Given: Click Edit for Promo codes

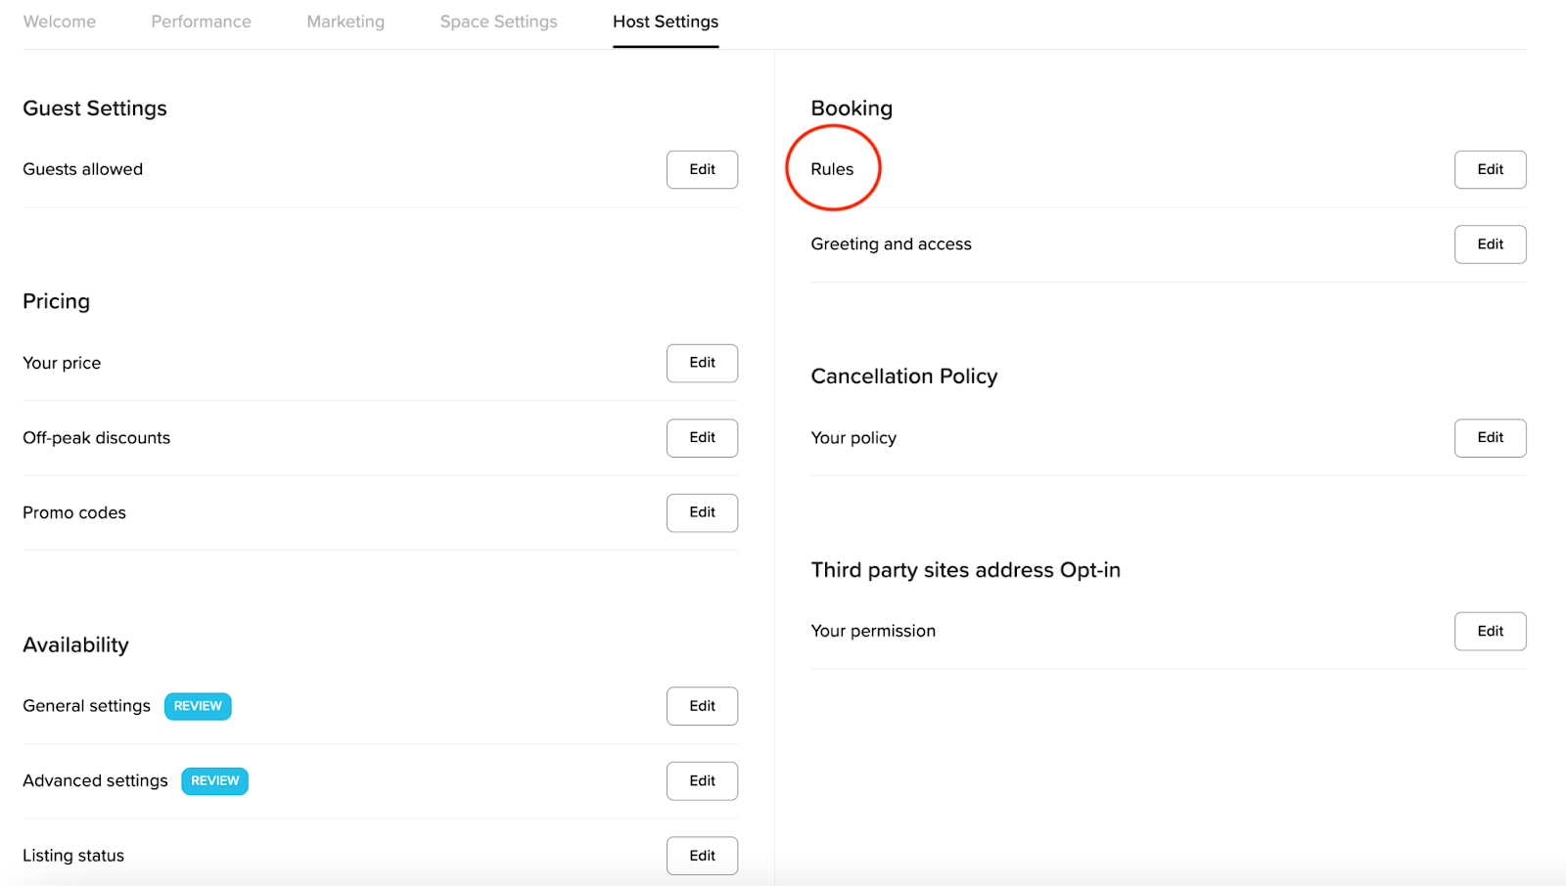Looking at the screenshot, I should (x=702, y=512).
